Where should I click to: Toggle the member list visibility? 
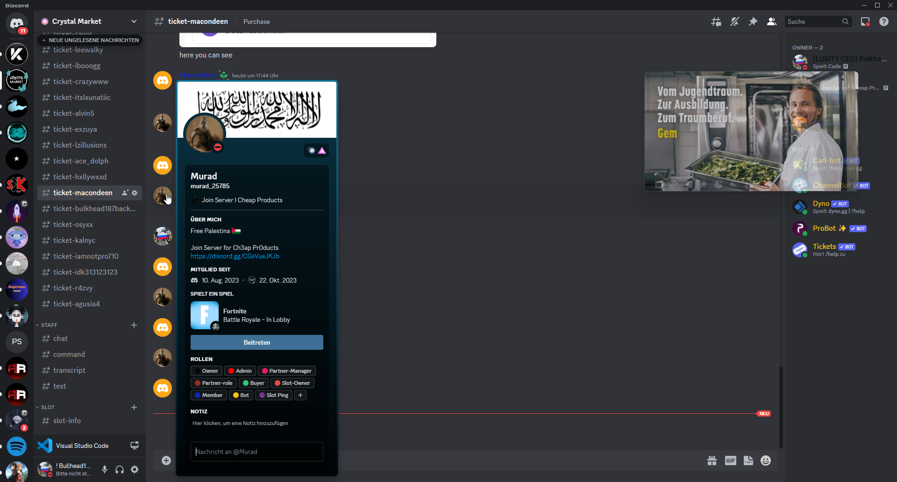(x=772, y=21)
